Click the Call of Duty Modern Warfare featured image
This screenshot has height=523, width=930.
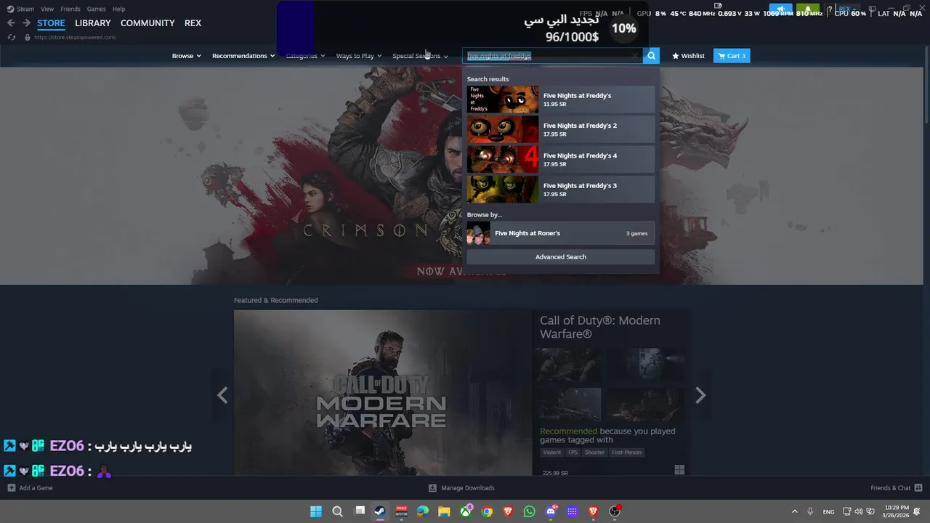tap(383, 393)
